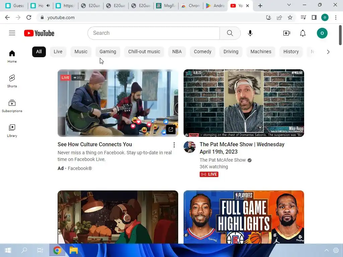The height and width of the screenshot is (257, 343).
Task: Select the Chill-out music chip
Action: (x=144, y=52)
